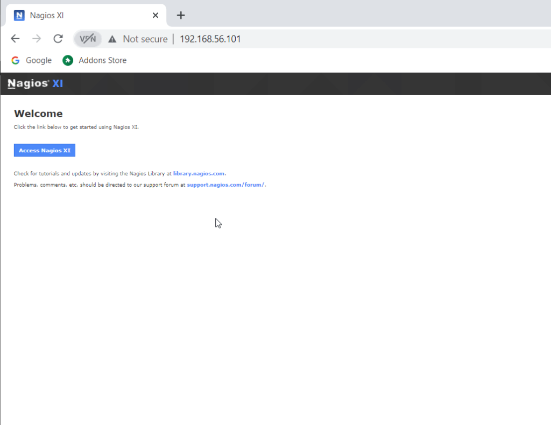Click the Google G bookmark icon
The image size is (551, 425).
(16, 60)
